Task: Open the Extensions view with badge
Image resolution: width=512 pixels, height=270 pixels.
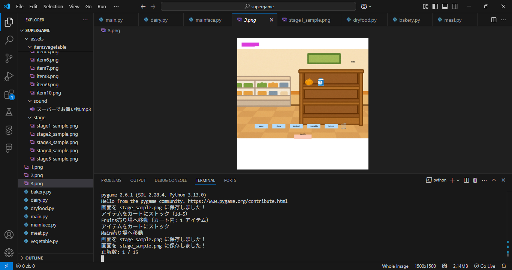Action: pos(9,94)
